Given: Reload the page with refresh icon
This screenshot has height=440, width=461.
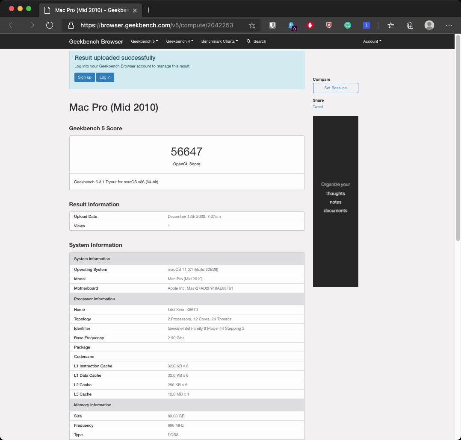Looking at the screenshot, I should (50, 25).
